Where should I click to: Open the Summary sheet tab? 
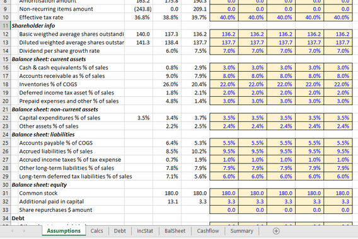click(x=242, y=231)
